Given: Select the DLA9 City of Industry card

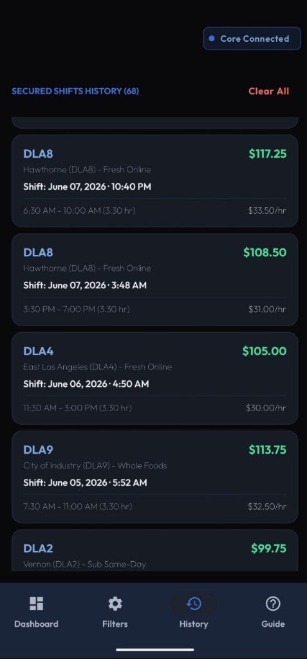Looking at the screenshot, I should (x=154, y=477).
